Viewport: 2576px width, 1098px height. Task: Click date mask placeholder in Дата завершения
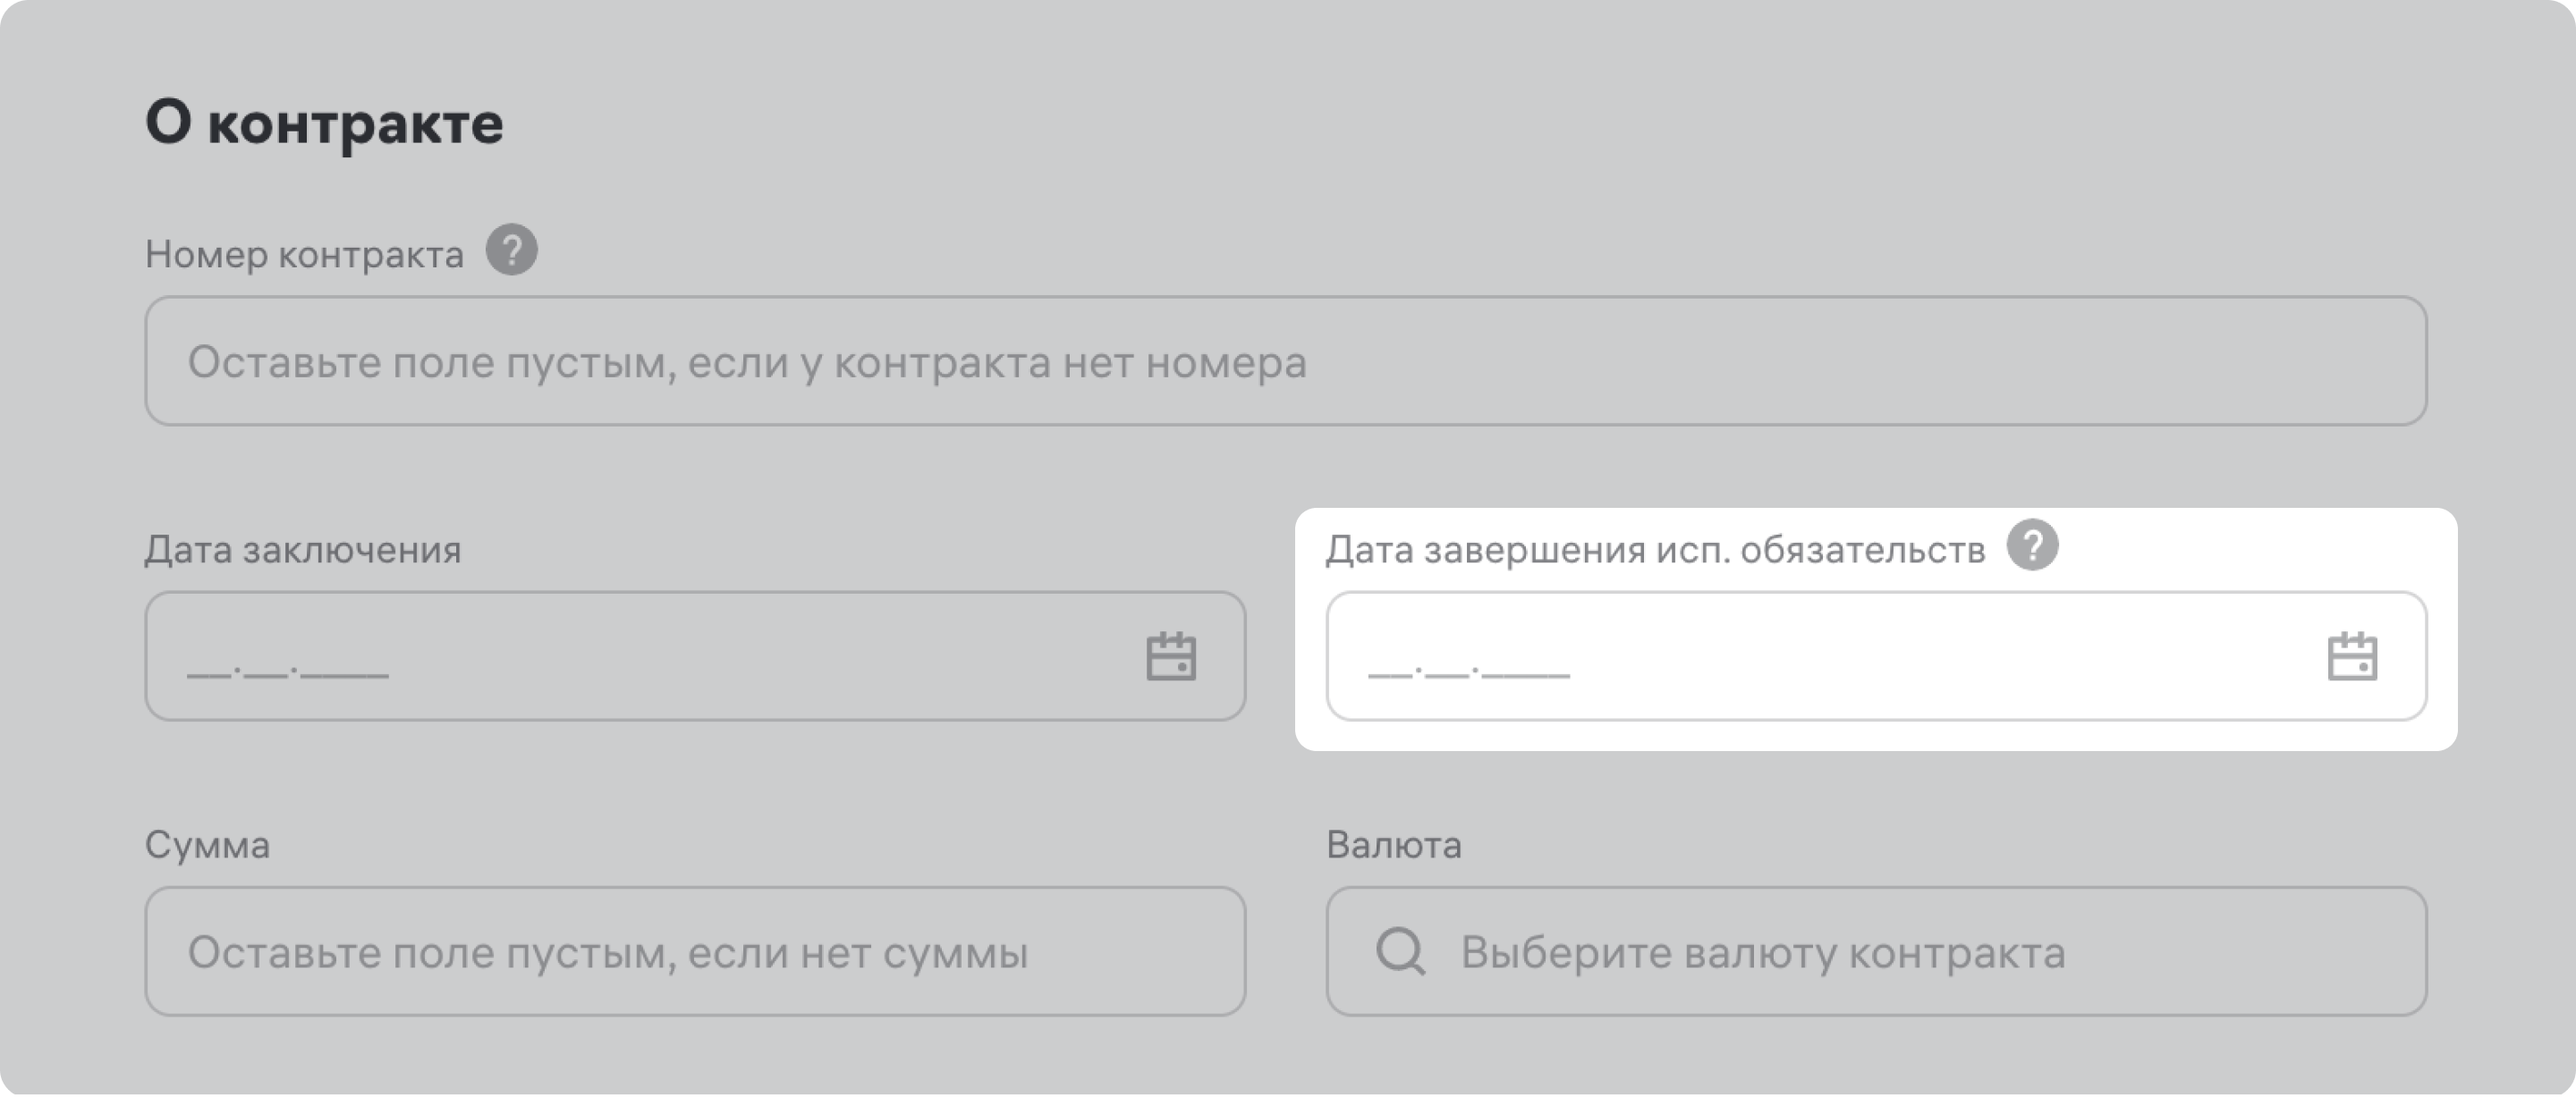(x=1468, y=670)
